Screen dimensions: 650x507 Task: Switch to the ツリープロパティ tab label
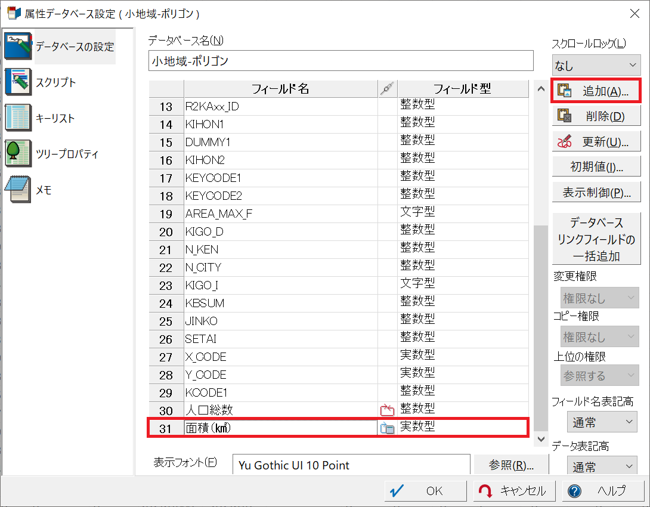(67, 154)
